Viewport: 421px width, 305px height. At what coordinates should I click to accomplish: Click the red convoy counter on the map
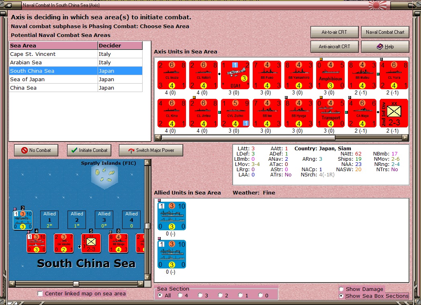pos(37,243)
